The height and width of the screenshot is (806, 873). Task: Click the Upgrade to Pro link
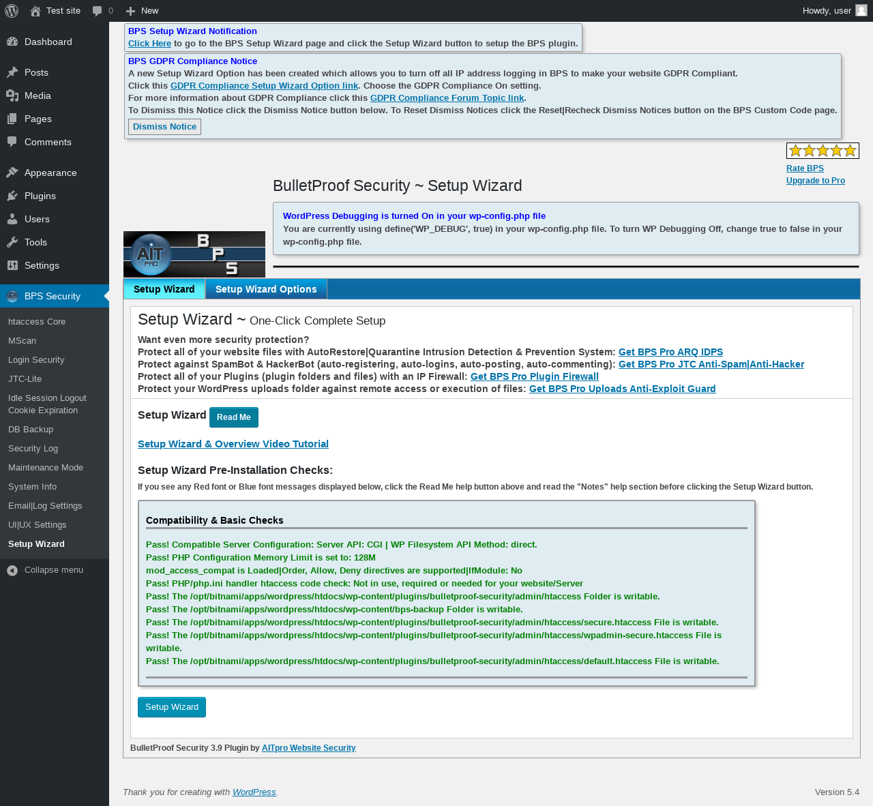coord(816,181)
